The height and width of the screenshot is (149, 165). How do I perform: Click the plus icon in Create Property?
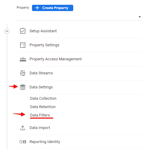(x=37, y=8)
